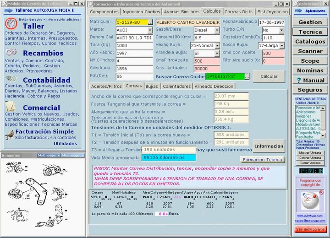Open the Comercial paper icon
This screenshot has height=238, width=330.
pos(10,106)
